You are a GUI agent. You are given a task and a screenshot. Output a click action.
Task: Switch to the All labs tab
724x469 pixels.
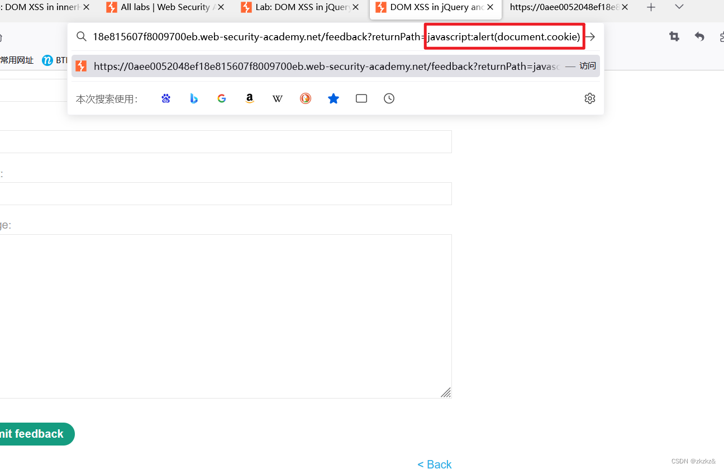(x=162, y=7)
